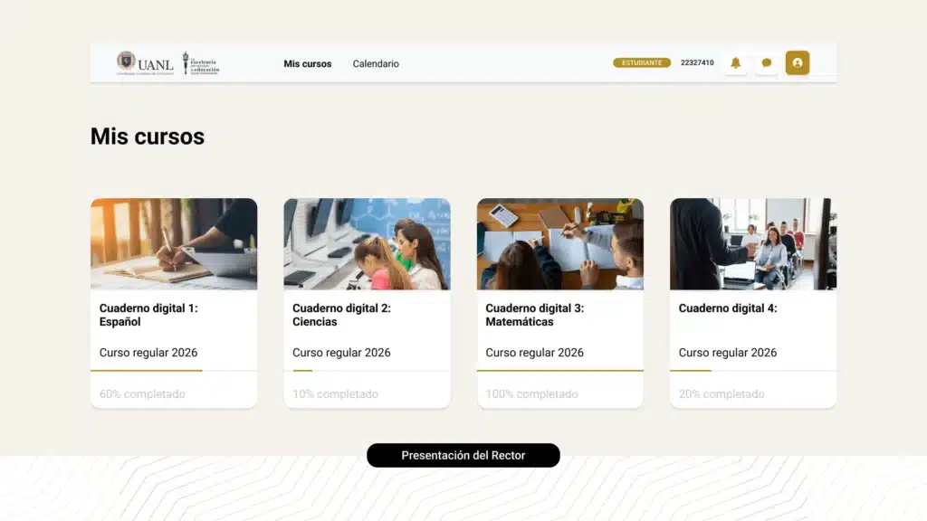Open the chat messages icon

[767, 63]
